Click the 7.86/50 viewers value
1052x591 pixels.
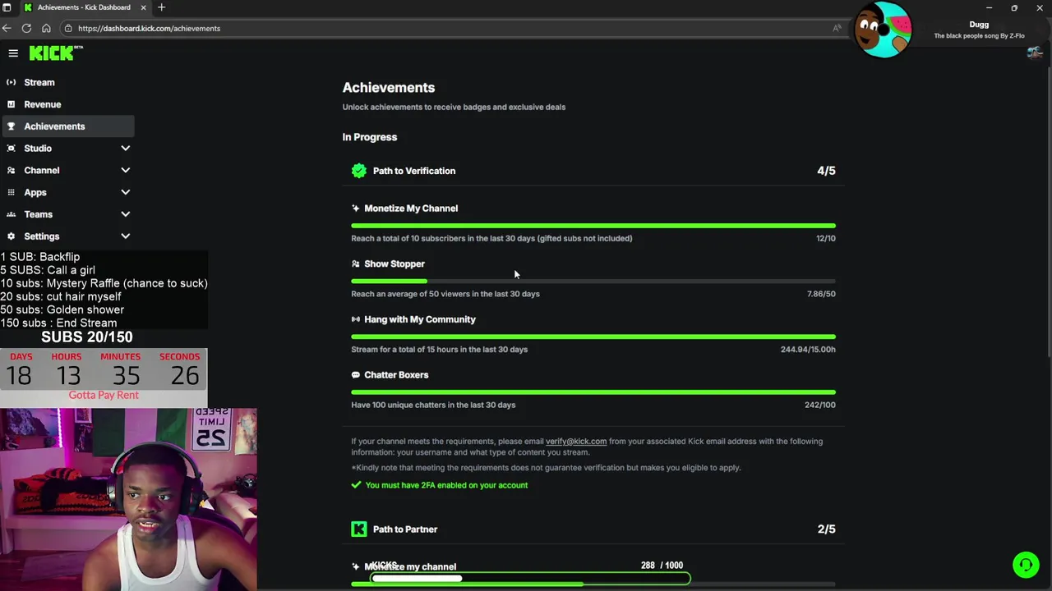(821, 294)
